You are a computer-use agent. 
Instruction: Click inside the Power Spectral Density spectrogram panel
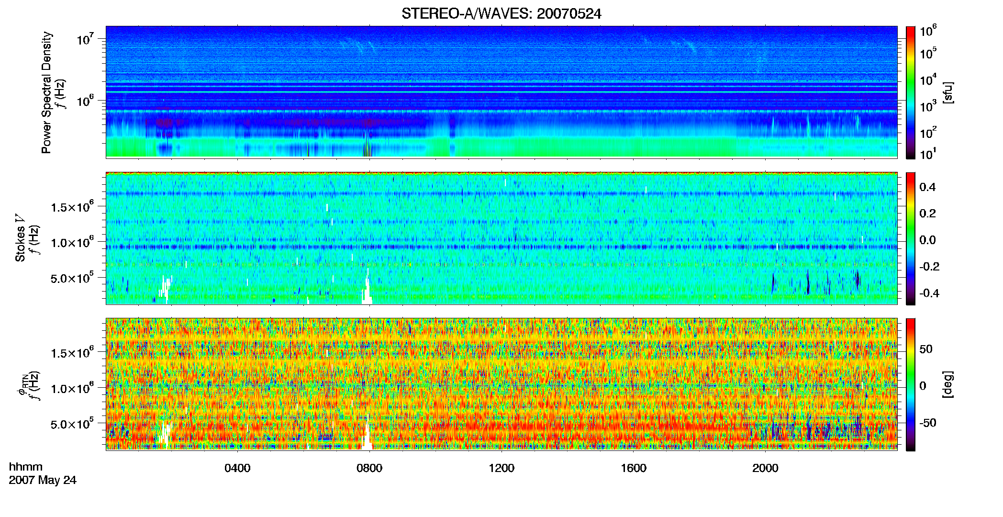click(501, 92)
